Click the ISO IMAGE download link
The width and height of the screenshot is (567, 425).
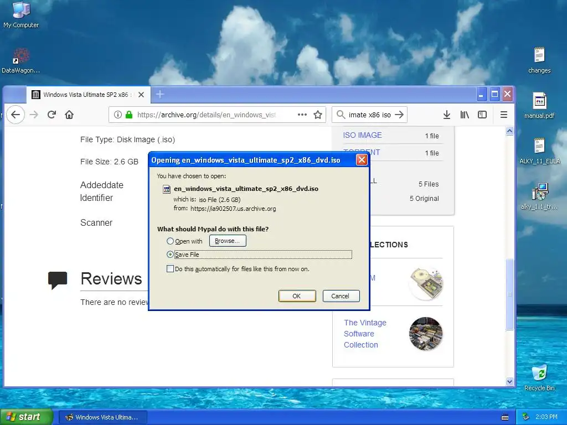click(362, 135)
